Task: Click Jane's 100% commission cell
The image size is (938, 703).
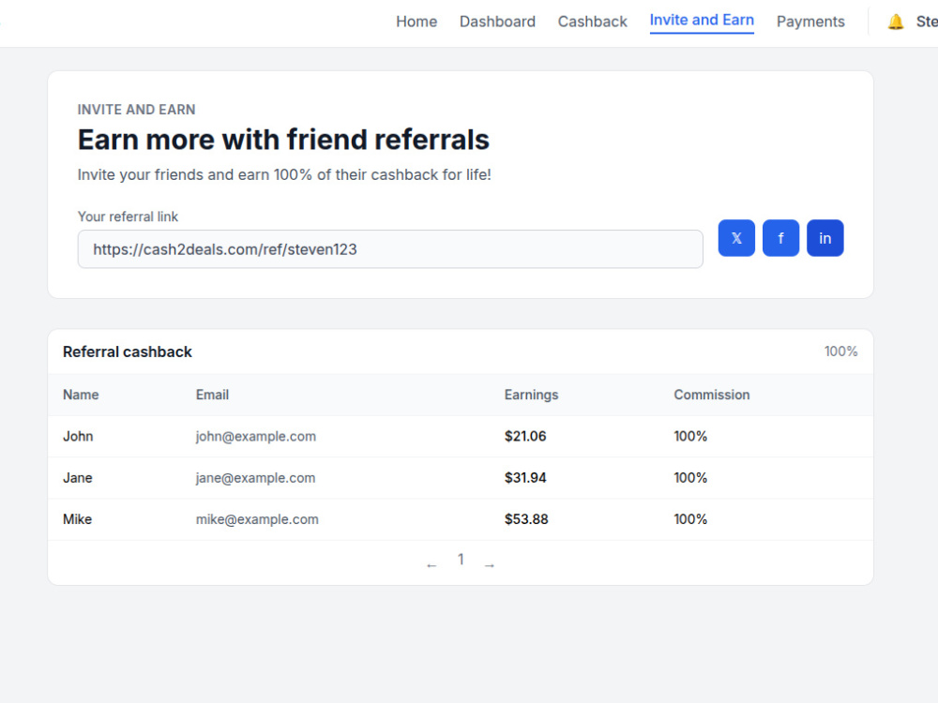Action: coord(690,478)
